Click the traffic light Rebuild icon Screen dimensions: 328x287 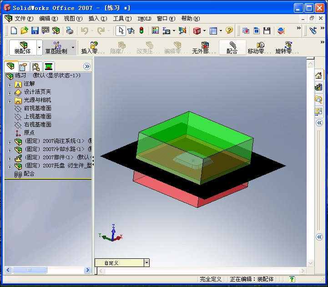(x=141, y=31)
